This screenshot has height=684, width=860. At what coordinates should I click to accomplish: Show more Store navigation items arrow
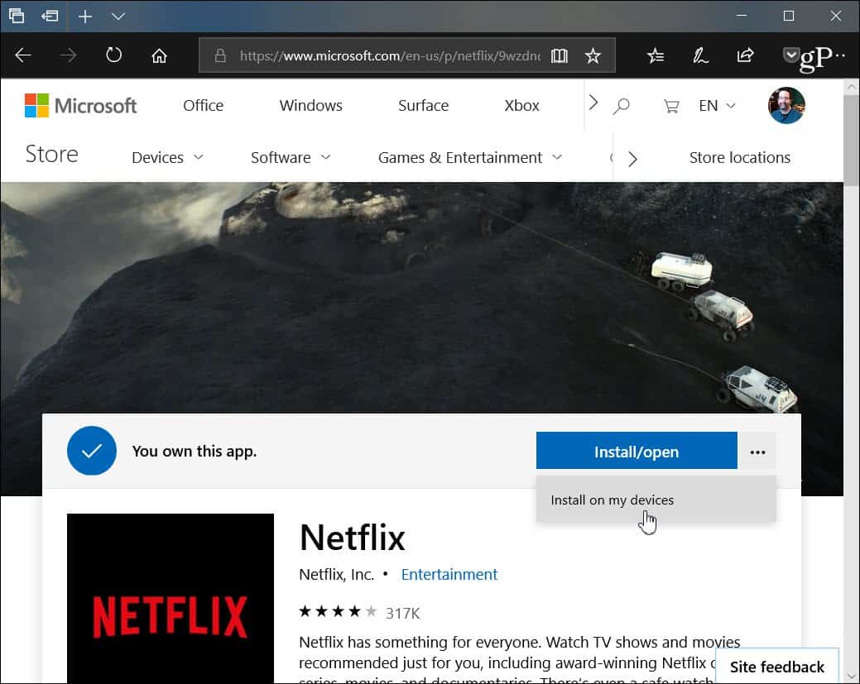[632, 159]
